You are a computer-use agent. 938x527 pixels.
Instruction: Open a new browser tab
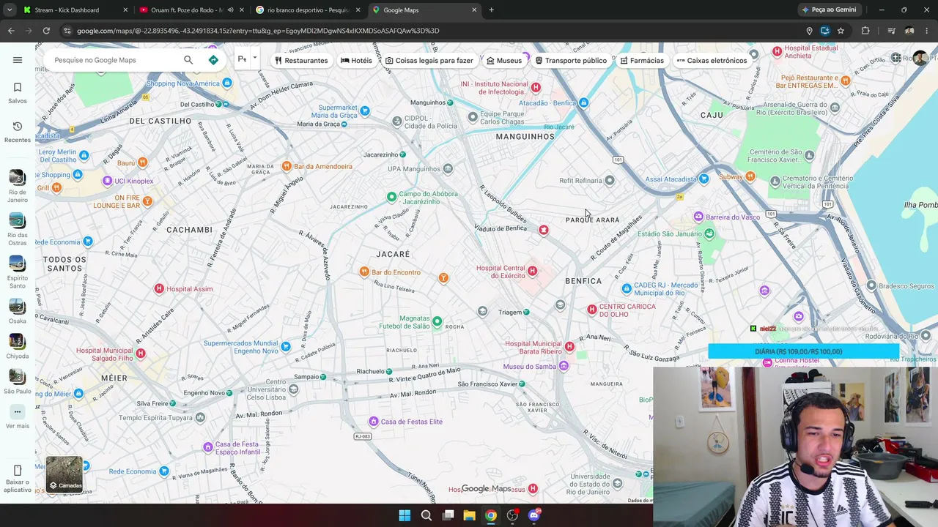pos(491,10)
